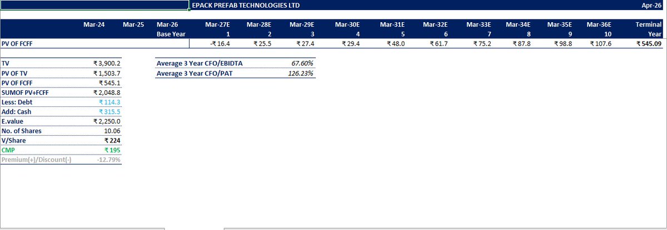Select the Mar-33E column header

[478, 25]
